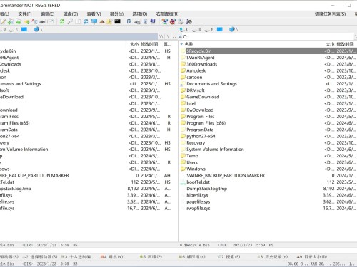Select DRMsoft folder in right panel
The height and width of the screenshot is (267, 357).
pos(196,90)
